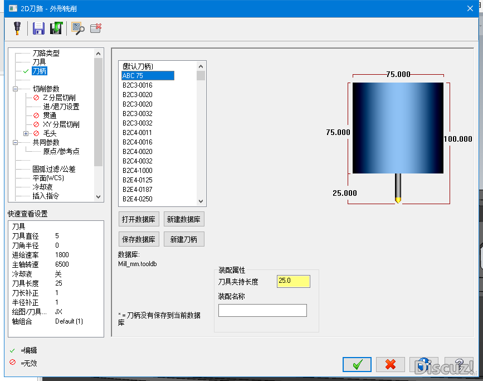483x381 pixels.
Task: Open 原点/参考点 tree item
Action: click(x=61, y=152)
